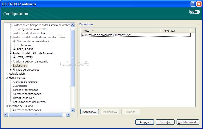Collapse Clientes de correo eletrónico node
This screenshot has width=203, height=129.
(x=14, y=41)
